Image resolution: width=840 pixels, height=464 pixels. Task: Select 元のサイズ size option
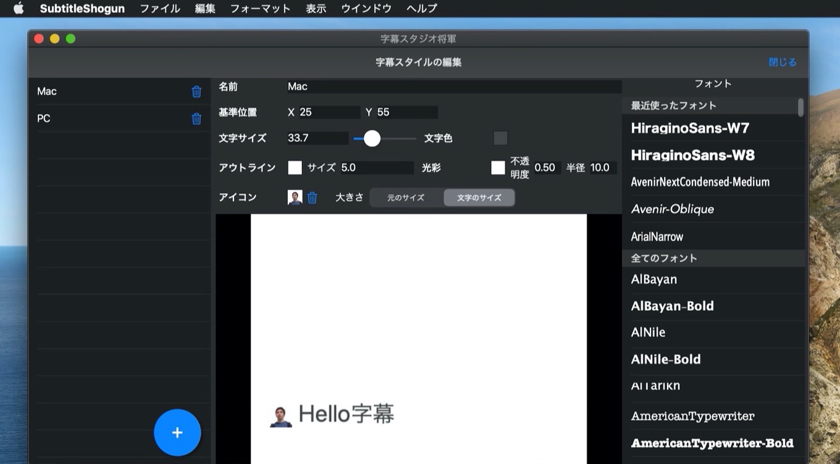coord(406,198)
